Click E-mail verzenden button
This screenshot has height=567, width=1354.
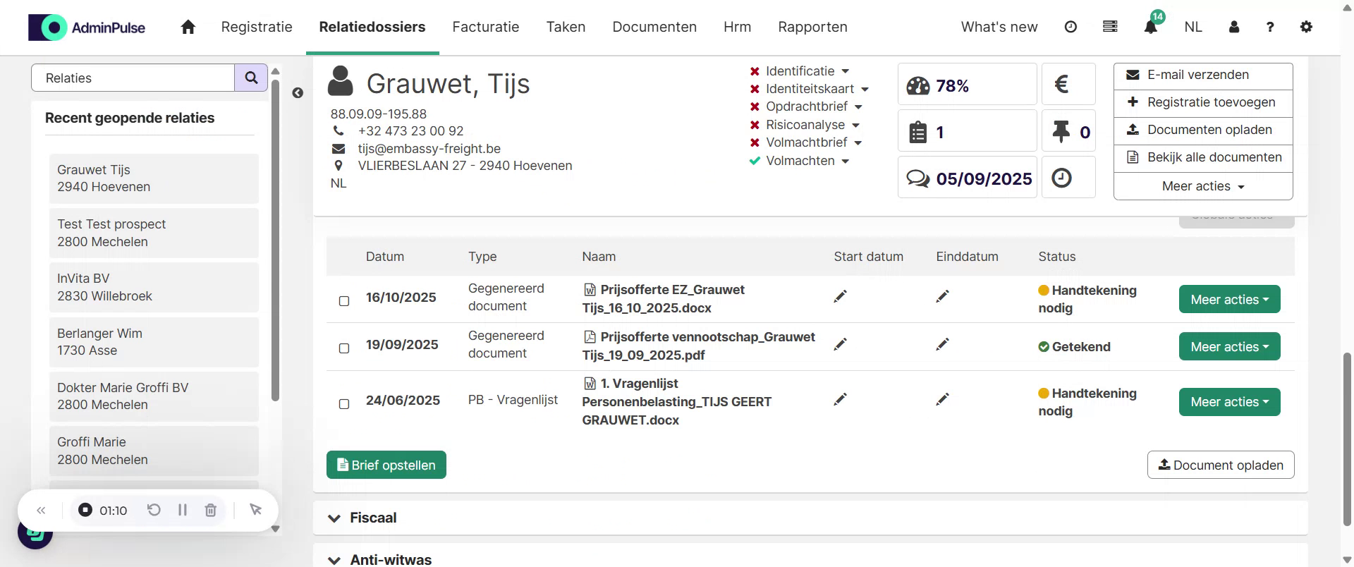pos(1202,75)
